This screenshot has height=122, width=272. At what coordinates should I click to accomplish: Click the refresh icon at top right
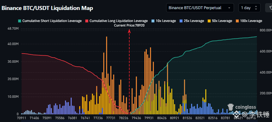click(270, 8)
